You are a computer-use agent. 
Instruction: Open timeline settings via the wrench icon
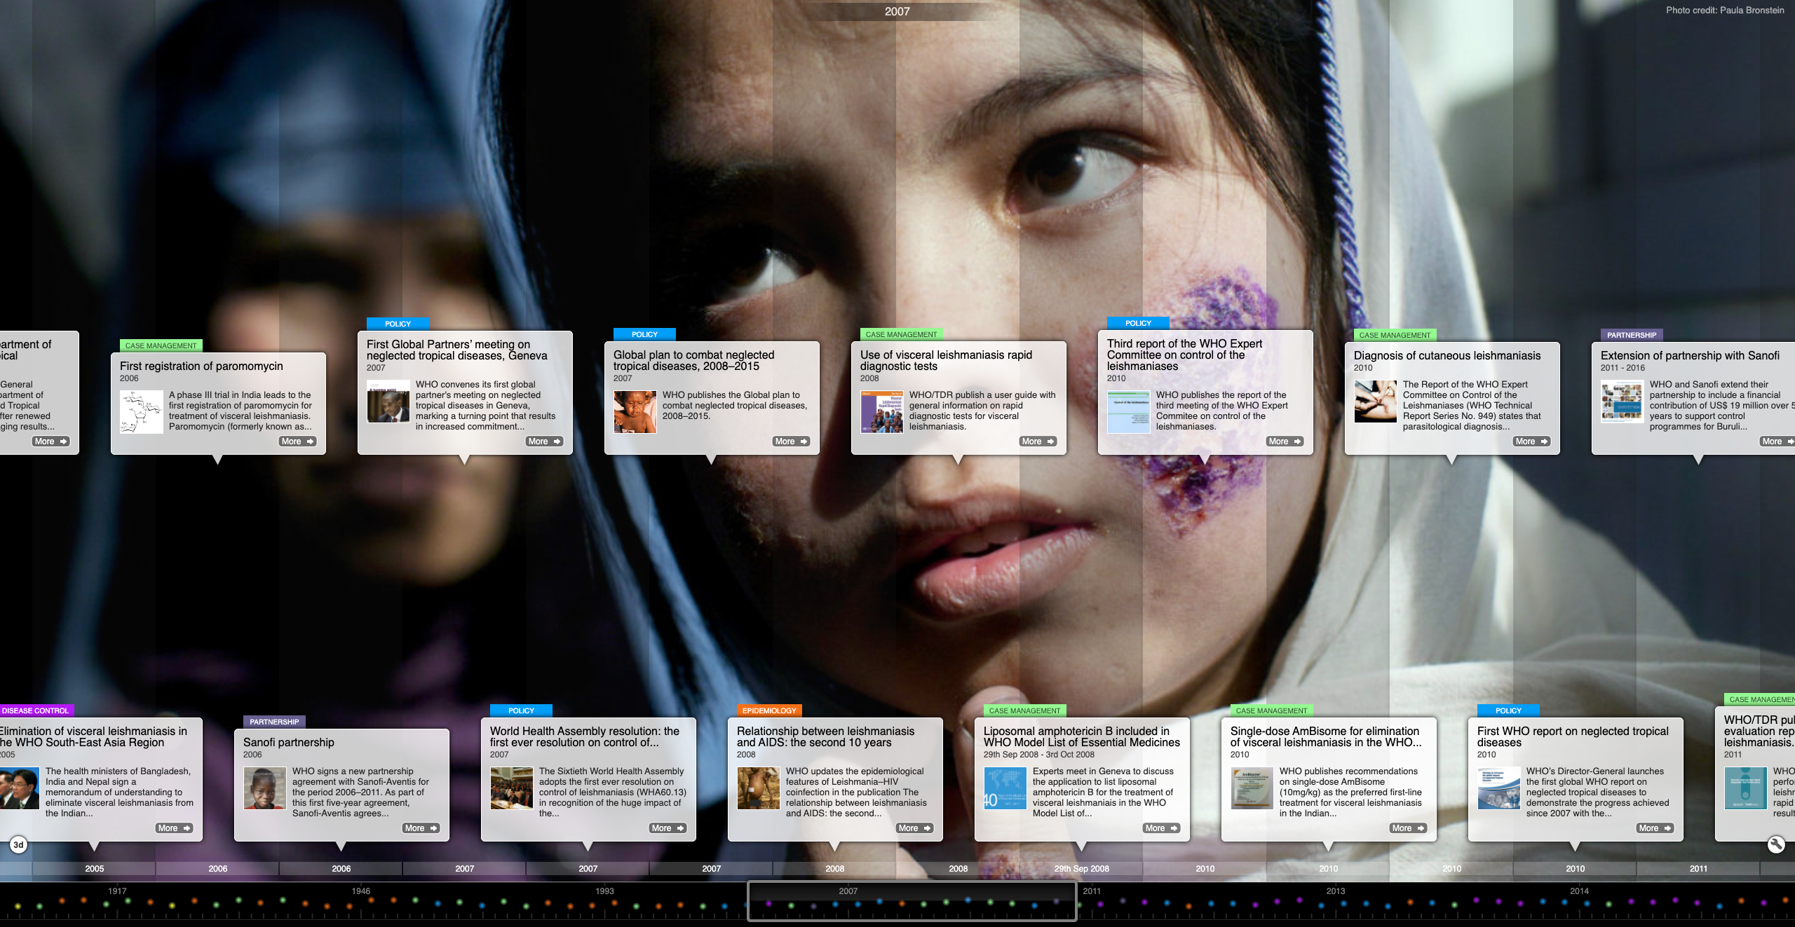pos(1775,844)
